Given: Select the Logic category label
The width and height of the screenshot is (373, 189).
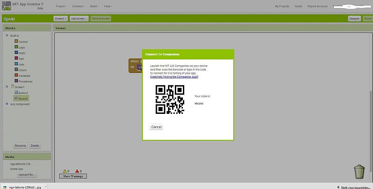Looking at the screenshot, I should pos(22,47).
